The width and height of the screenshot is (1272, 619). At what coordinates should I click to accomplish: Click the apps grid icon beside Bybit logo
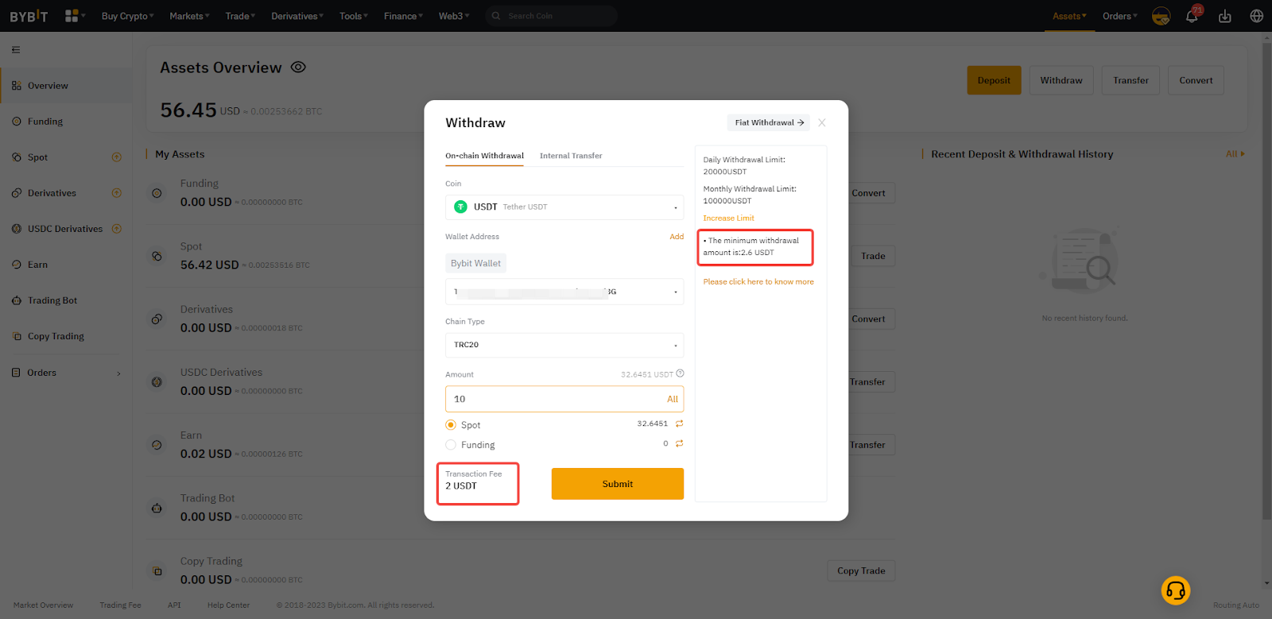72,16
